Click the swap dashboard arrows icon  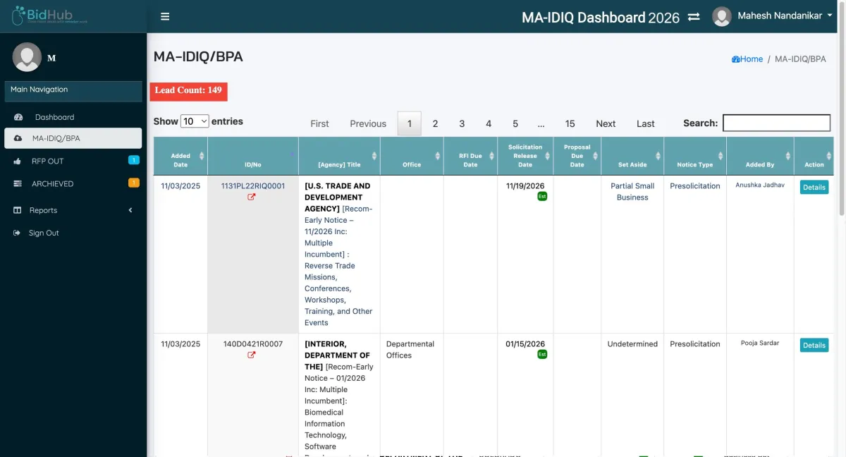pyautogui.click(x=694, y=16)
